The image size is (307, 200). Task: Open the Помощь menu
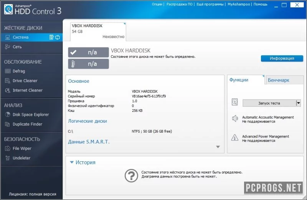pyautogui.click(x=261, y=4)
